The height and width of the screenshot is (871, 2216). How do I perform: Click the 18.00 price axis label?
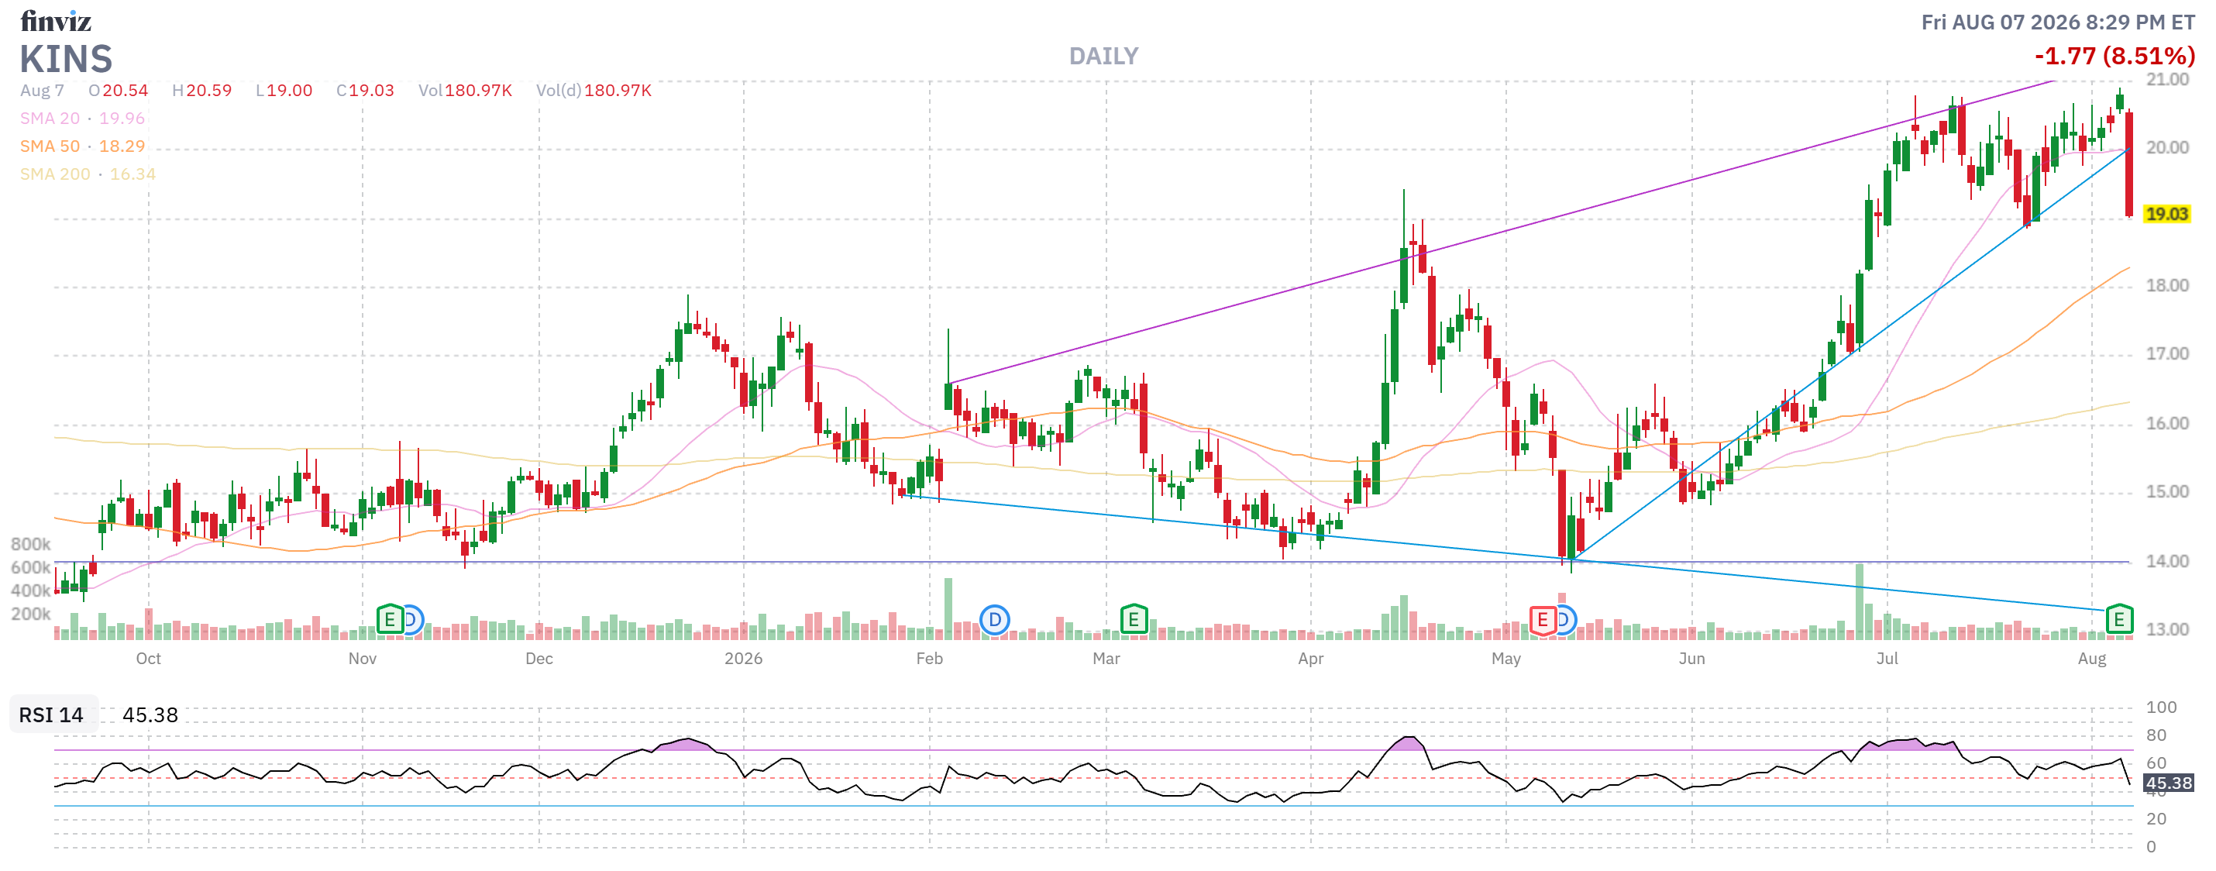(x=2167, y=285)
